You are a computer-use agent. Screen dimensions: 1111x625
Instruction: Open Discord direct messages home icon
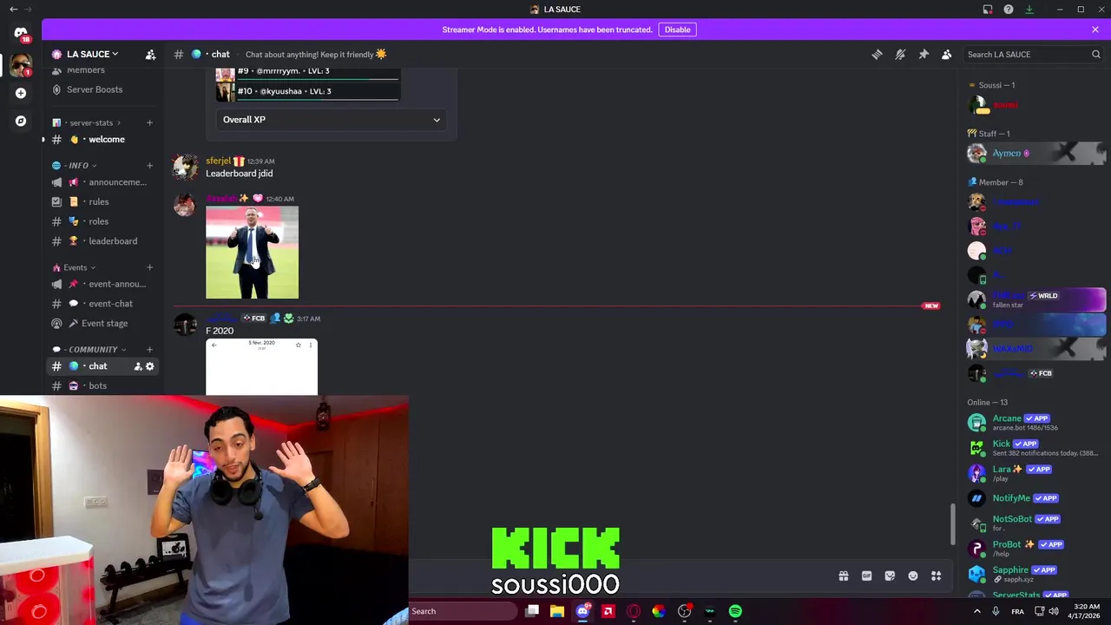pyautogui.click(x=21, y=33)
